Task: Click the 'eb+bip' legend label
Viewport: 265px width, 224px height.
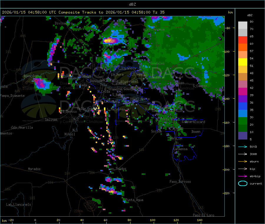Action: click(x=255, y=176)
